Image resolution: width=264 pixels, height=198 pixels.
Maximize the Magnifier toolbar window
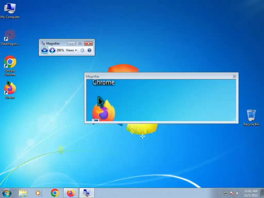(x=80, y=43)
